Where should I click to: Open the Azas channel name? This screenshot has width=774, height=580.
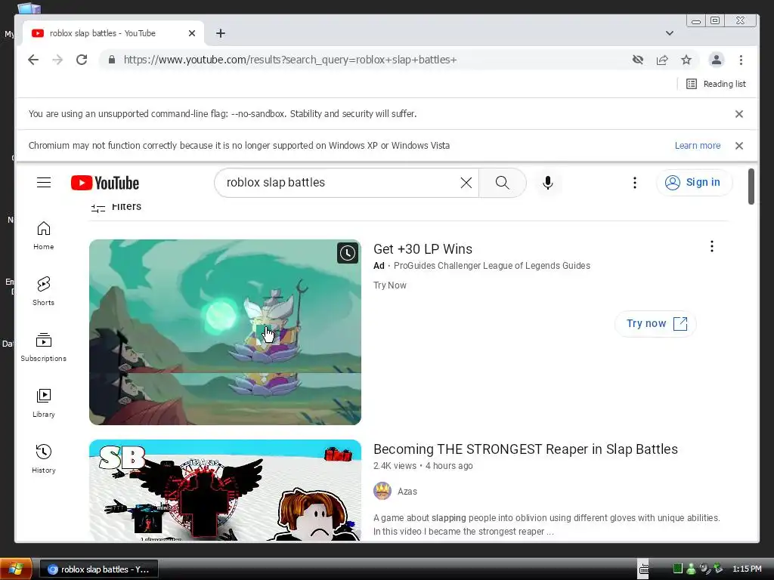[407, 491]
